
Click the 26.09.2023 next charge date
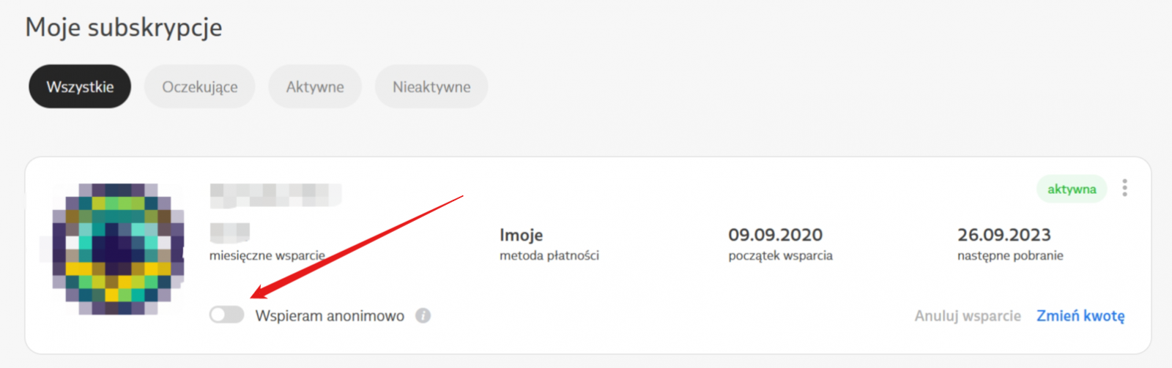pos(1004,235)
